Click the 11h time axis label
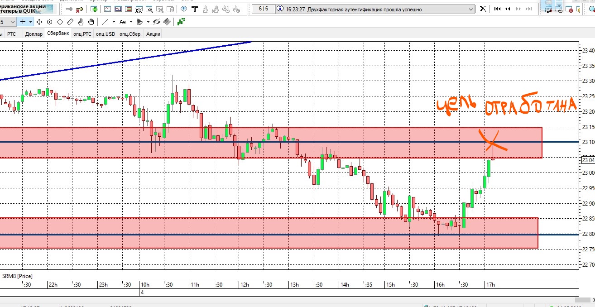 coord(195,285)
